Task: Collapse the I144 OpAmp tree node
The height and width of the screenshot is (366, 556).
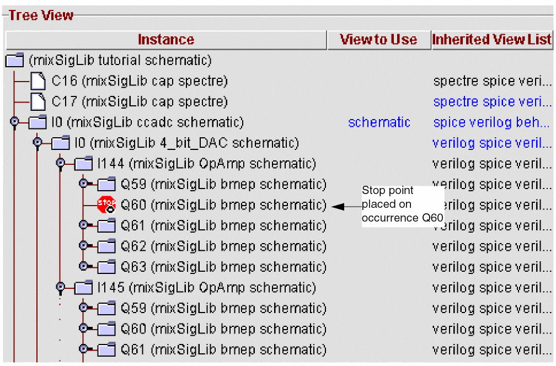Action: point(60,164)
